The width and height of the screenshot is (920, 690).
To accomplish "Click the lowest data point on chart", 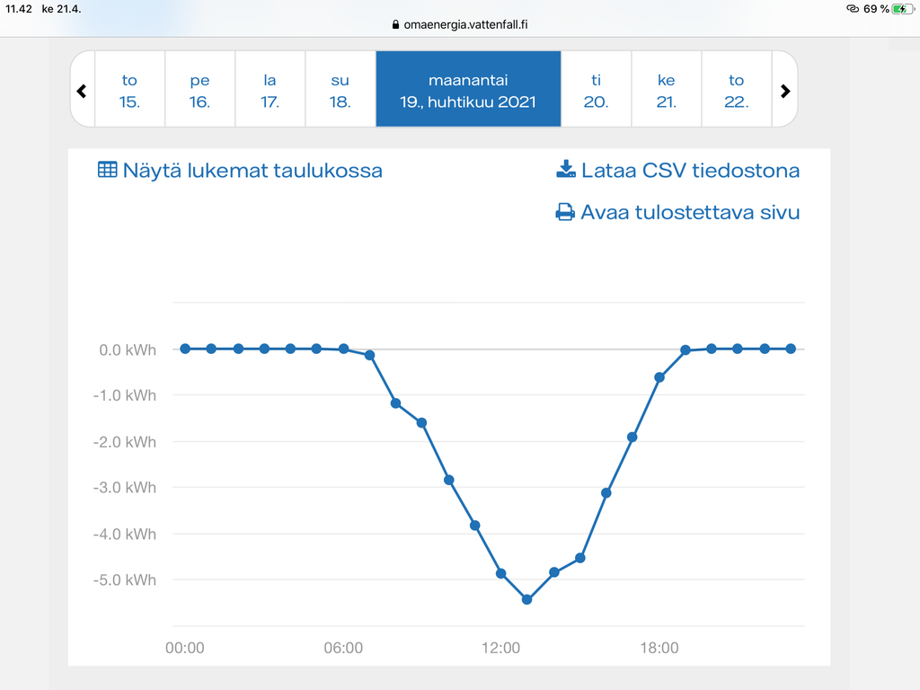I will pyautogui.click(x=527, y=599).
